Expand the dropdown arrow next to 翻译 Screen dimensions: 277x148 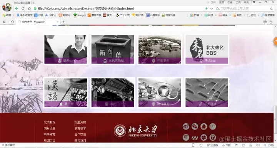coord(230,15)
